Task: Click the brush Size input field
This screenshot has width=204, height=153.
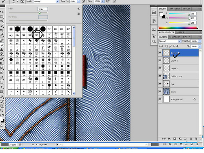Action: pyautogui.click(x=42, y=9)
